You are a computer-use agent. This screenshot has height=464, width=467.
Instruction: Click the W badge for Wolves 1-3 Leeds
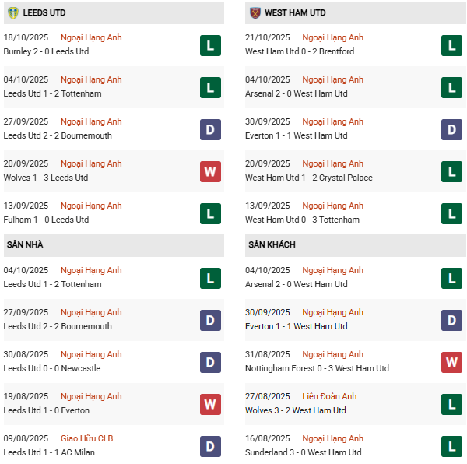pos(210,171)
